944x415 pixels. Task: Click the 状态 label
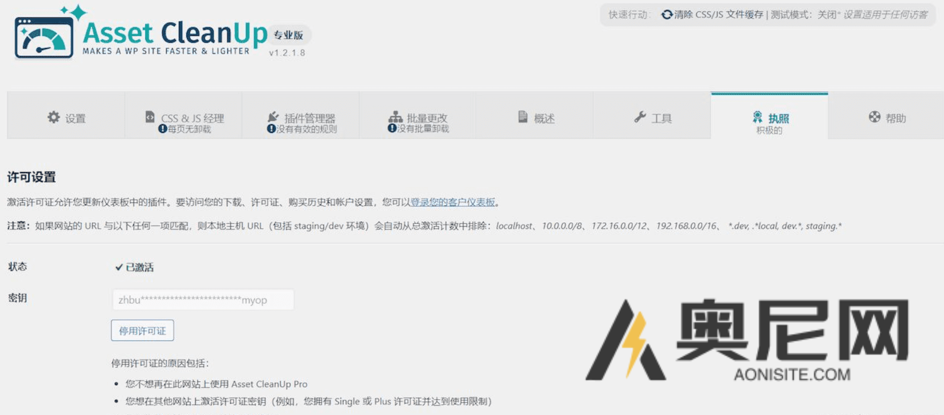click(x=18, y=266)
